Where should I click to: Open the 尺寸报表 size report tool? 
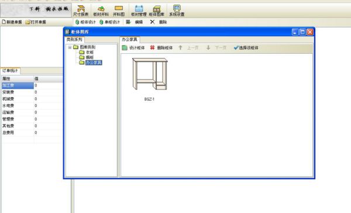click(81, 11)
